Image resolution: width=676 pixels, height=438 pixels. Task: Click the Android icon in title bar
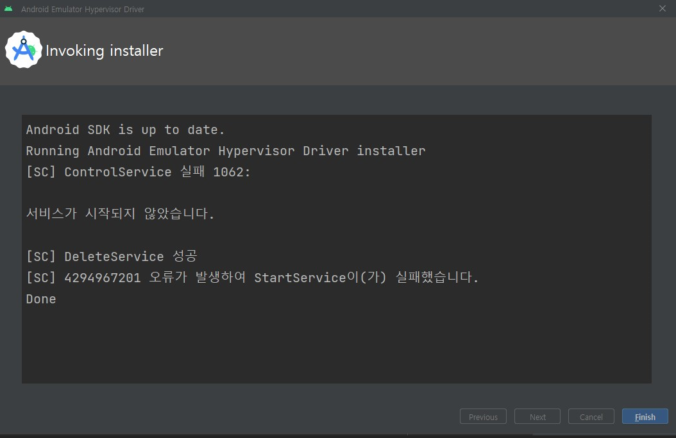pyautogui.click(x=8, y=8)
